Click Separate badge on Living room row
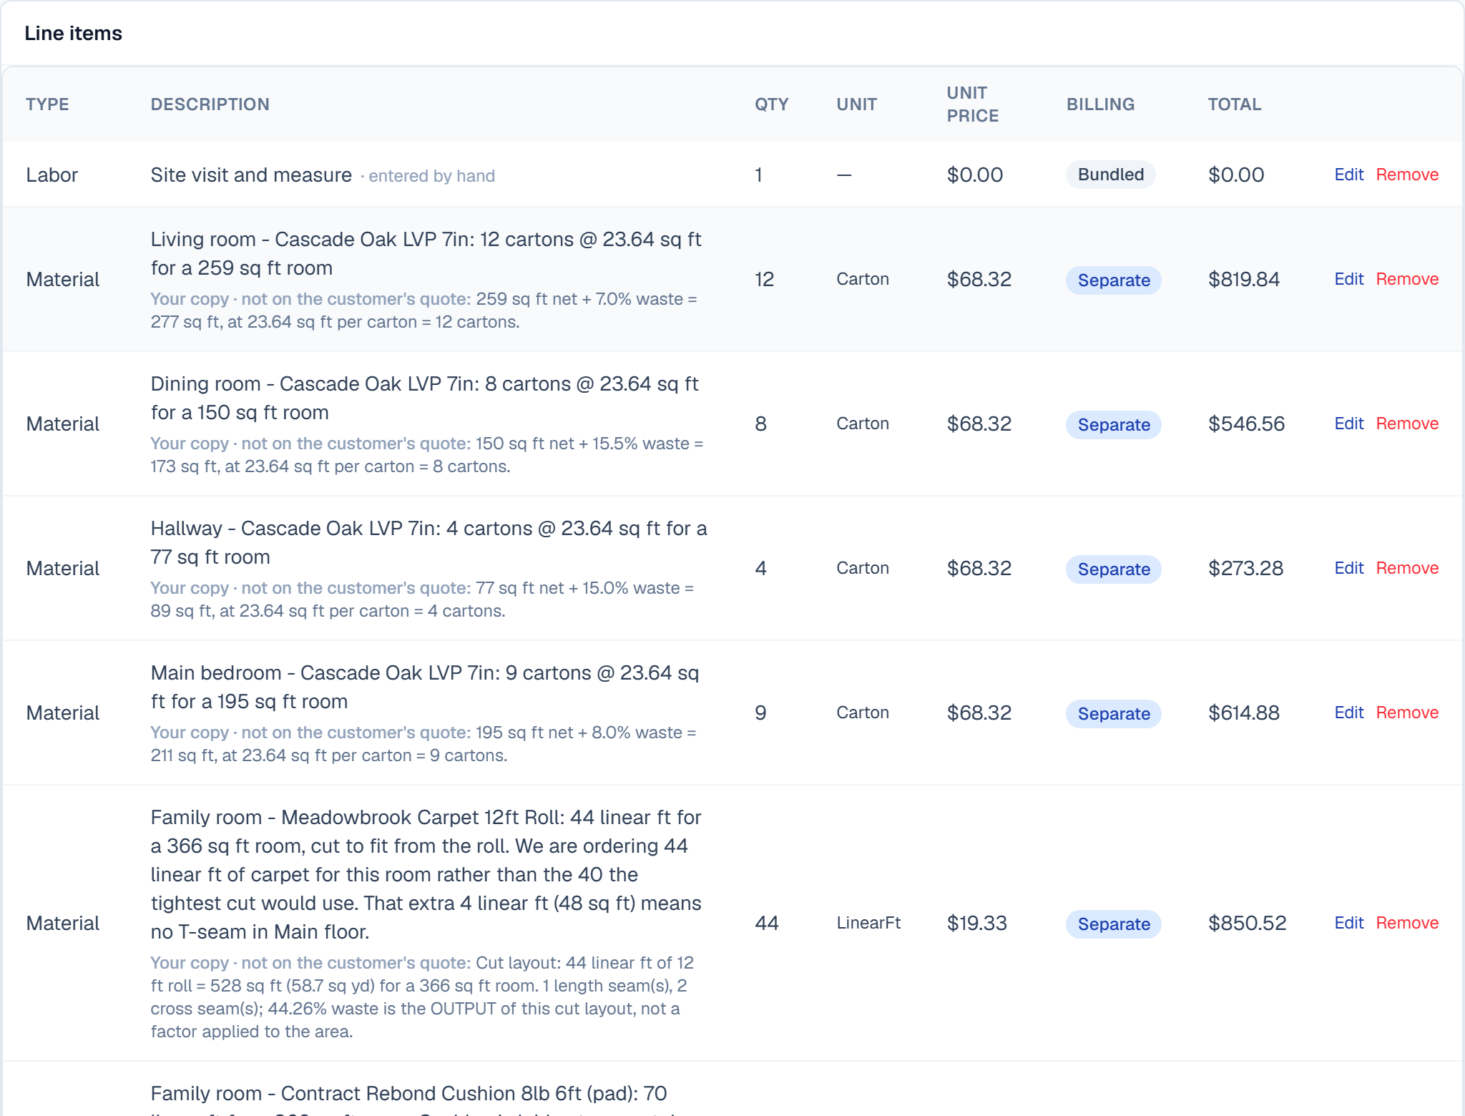This screenshot has height=1116, width=1465. (1113, 280)
